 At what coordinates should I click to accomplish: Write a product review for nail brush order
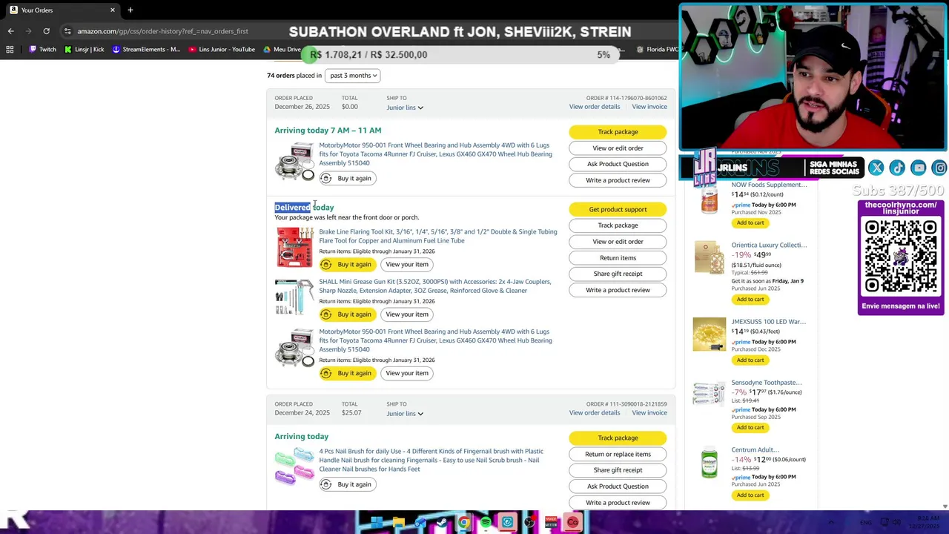point(618,503)
